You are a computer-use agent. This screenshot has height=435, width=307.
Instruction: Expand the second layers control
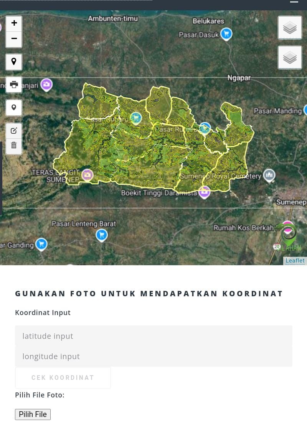coord(290,58)
